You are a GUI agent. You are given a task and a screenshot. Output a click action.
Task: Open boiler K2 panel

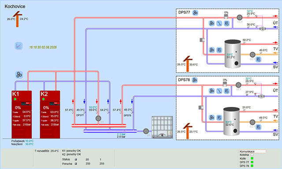coord(50,114)
